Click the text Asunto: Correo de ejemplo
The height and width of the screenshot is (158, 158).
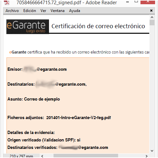[x=34, y=99]
